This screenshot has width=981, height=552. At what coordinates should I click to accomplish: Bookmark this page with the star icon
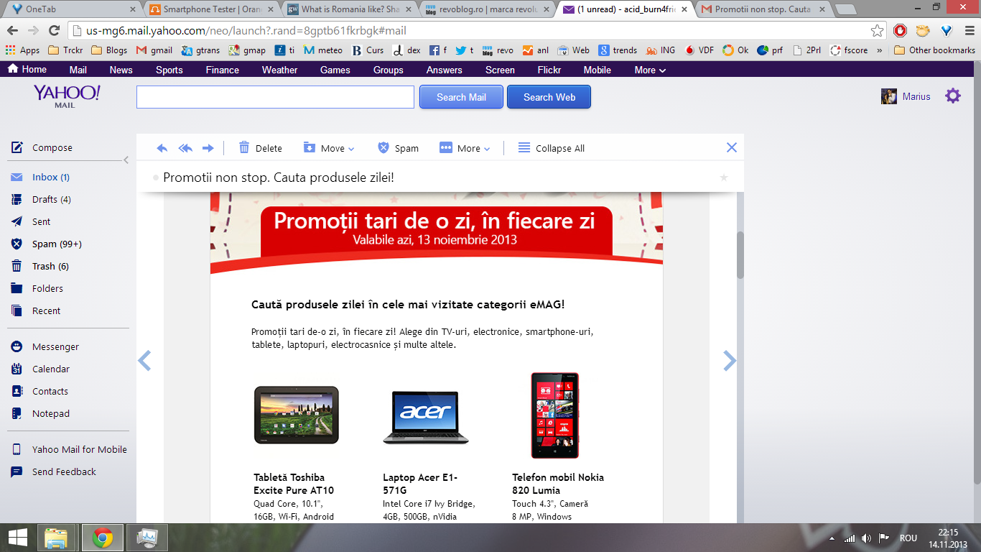click(877, 31)
